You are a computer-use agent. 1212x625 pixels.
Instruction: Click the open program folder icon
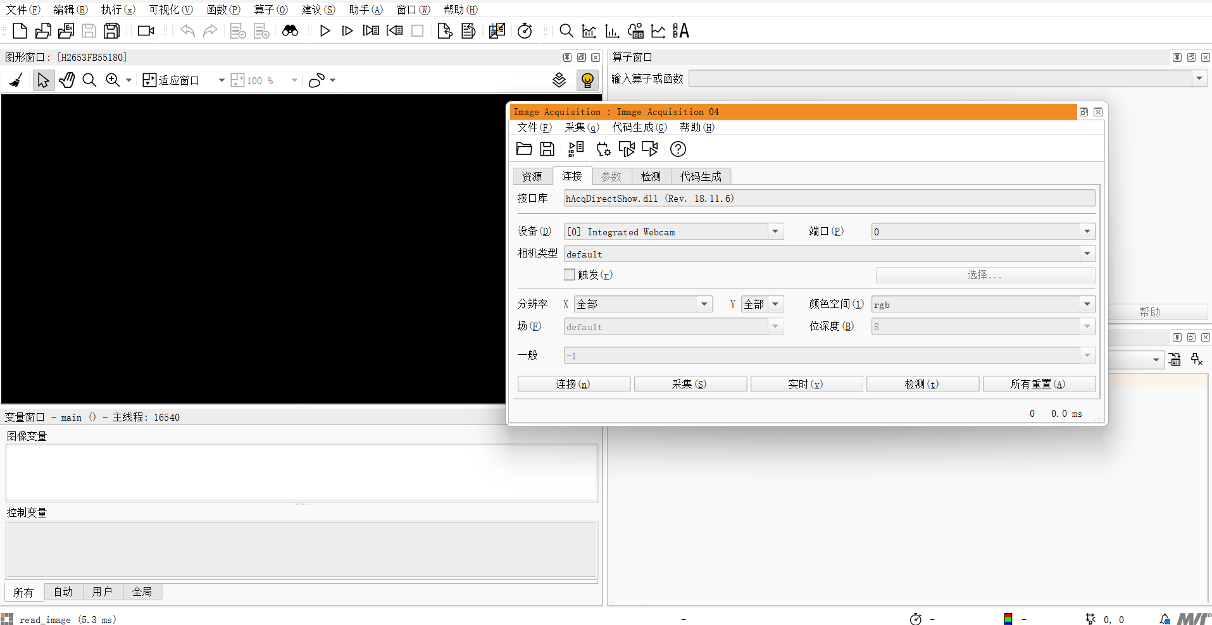pyautogui.click(x=43, y=30)
